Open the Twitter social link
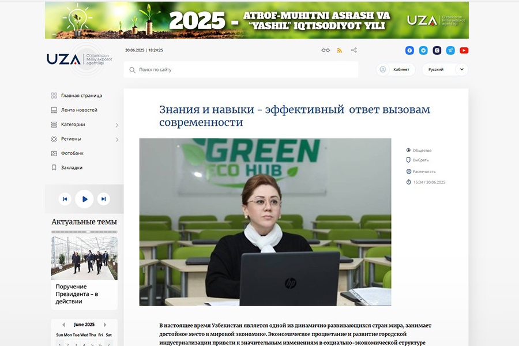 (423, 50)
